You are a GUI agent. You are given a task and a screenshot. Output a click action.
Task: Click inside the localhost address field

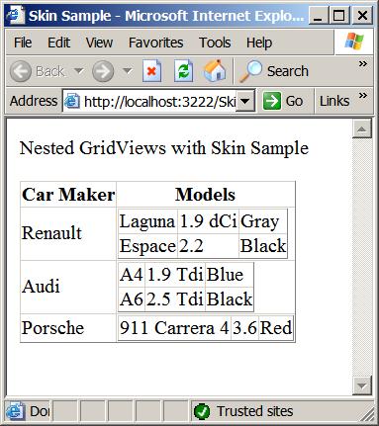coord(159,102)
